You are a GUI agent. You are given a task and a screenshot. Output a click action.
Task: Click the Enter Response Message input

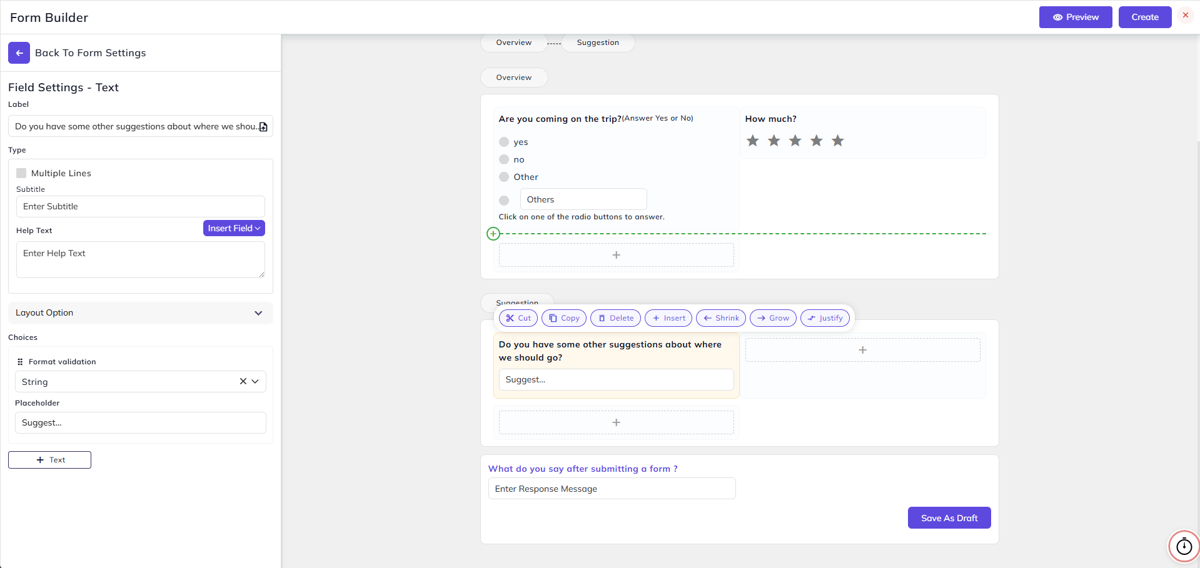pos(612,489)
